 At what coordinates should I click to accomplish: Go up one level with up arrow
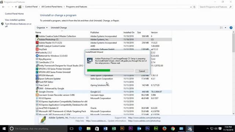point(16,7)
